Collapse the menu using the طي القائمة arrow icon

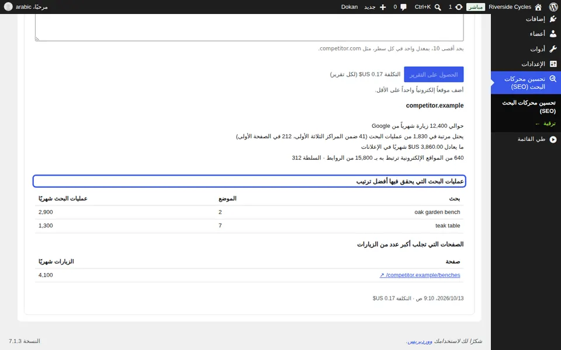[553, 139]
